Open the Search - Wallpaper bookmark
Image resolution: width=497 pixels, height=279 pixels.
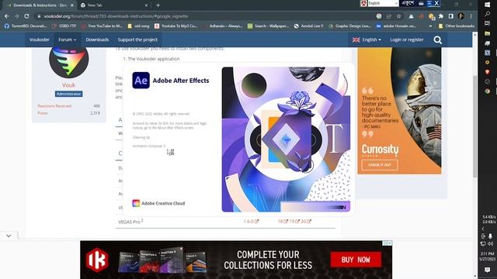tap(268, 26)
